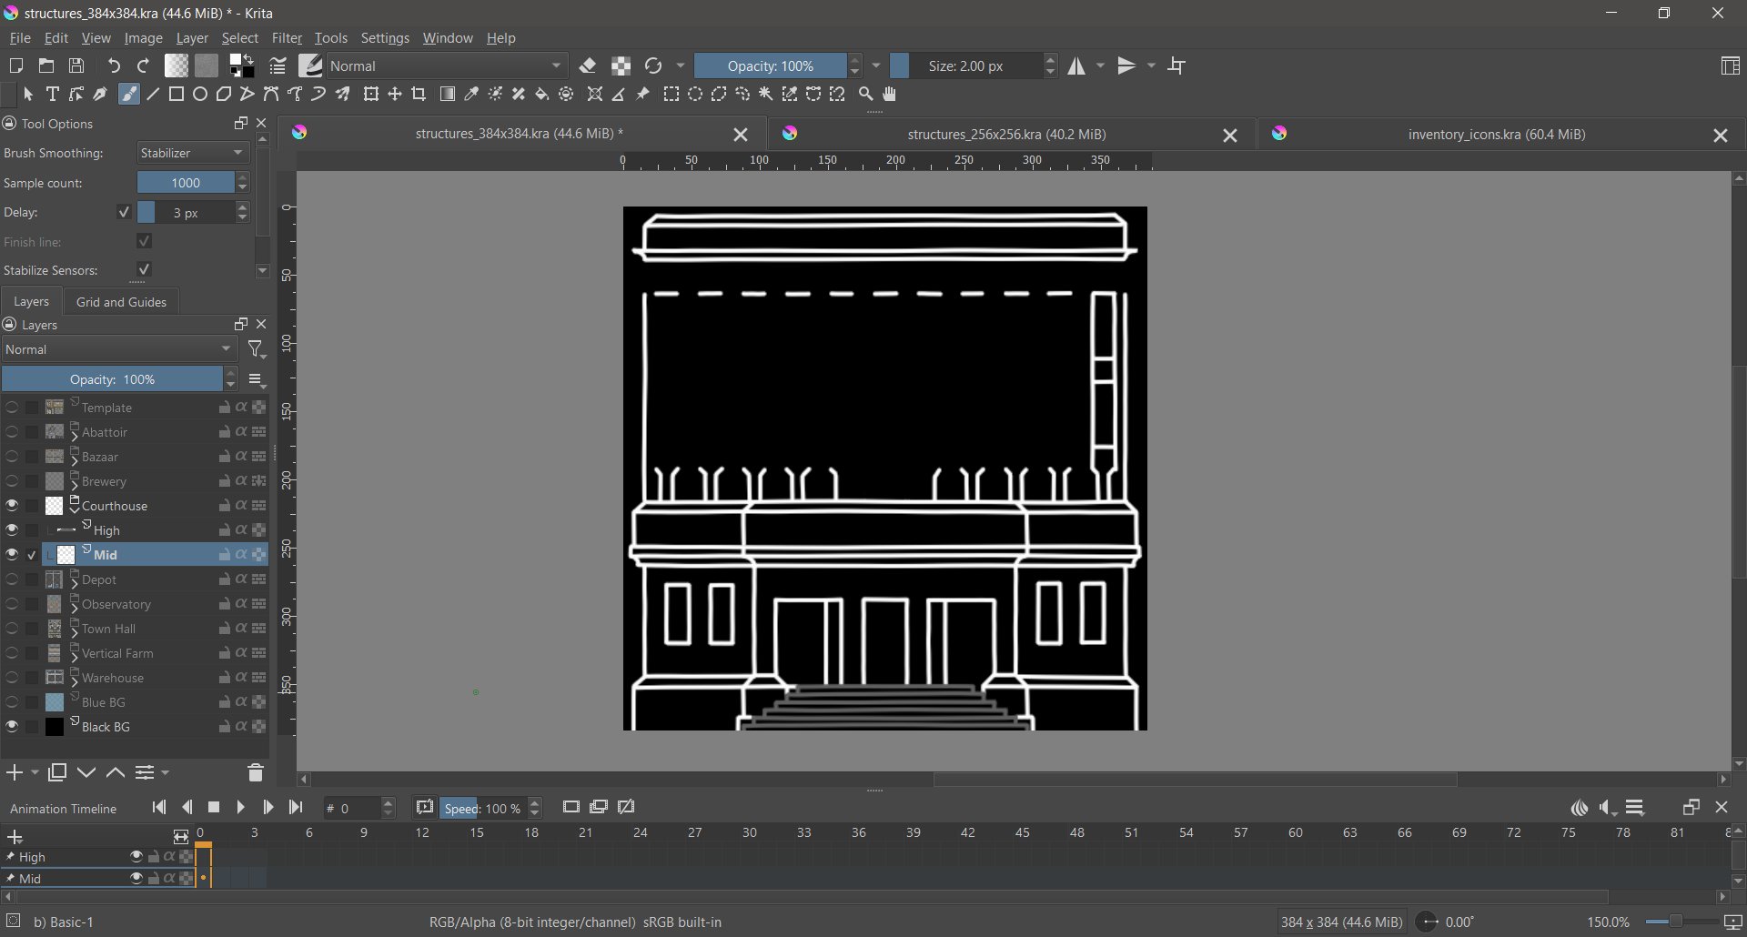Select the Rectangular Selection tool
This screenshot has height=937, width=1747.
[x=672, y=95]
